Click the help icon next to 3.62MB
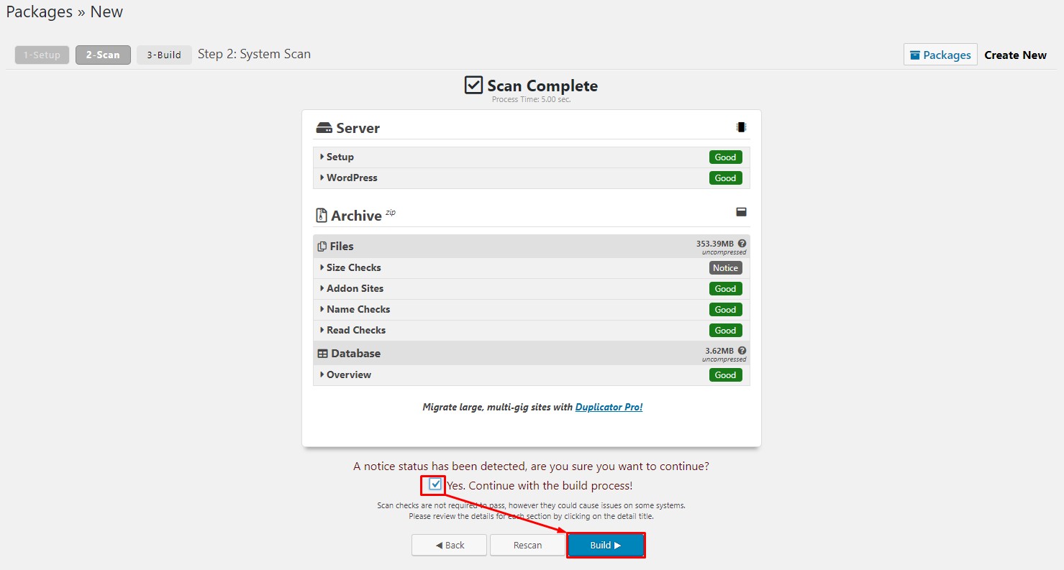Image resolution: width=1064 pixels, height=570 pixels. pyautogui.click(x=742, y=351)
